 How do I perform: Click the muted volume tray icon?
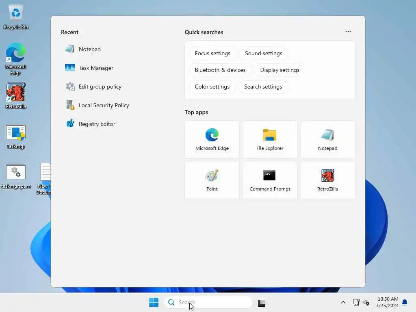coord(366,302)
